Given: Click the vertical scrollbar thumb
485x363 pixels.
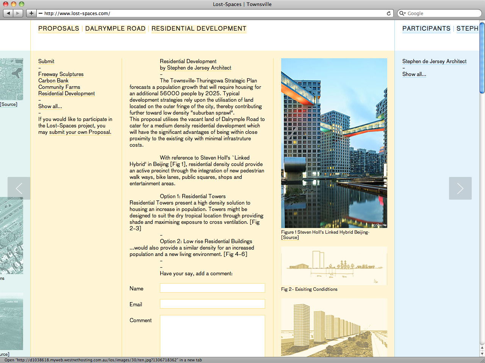Looking at the screenshot, I should (482, 57).
